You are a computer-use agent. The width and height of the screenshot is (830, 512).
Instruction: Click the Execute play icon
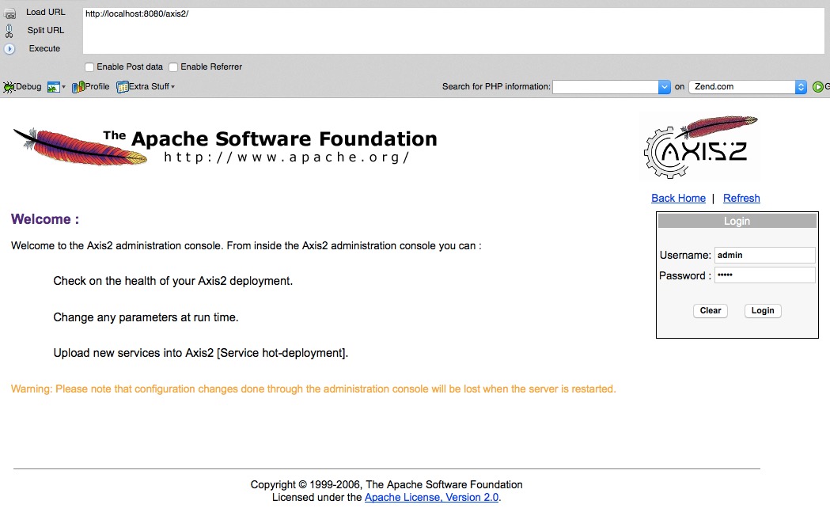point(9,49)
